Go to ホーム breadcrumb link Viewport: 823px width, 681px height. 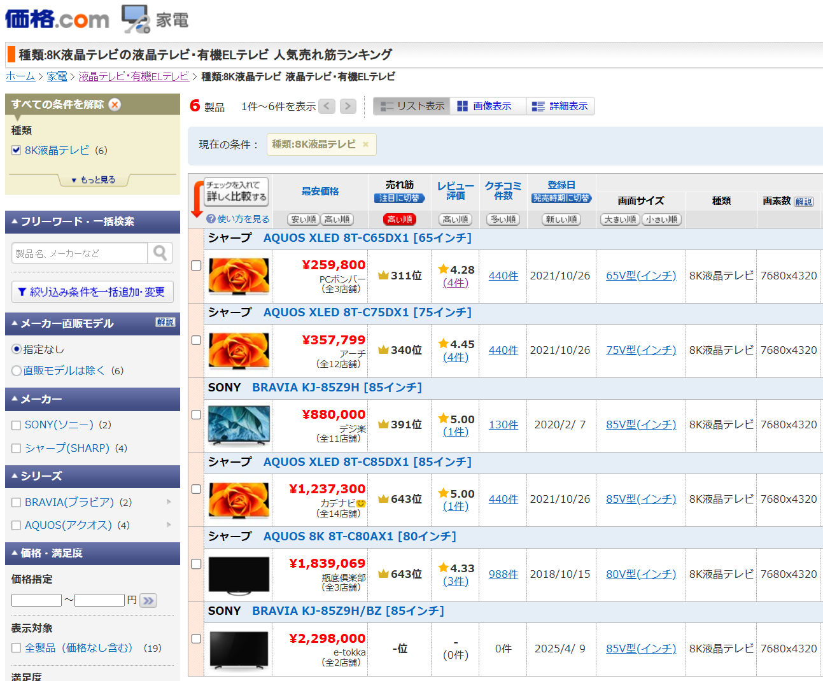(x=20, y=76)
